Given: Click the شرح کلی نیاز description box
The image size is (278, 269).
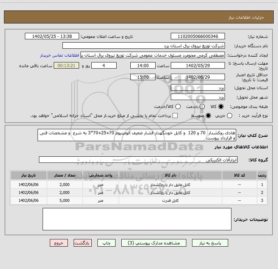Looking at the screenshot, I should point(137,135).
